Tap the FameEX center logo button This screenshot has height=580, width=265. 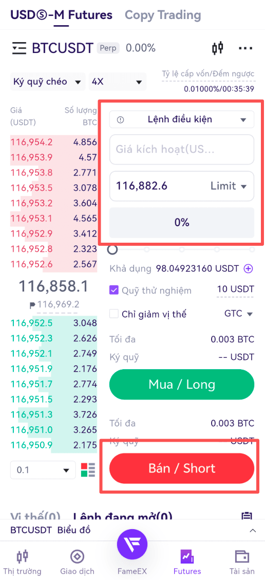pyautogui.click(x=132, y=545)
